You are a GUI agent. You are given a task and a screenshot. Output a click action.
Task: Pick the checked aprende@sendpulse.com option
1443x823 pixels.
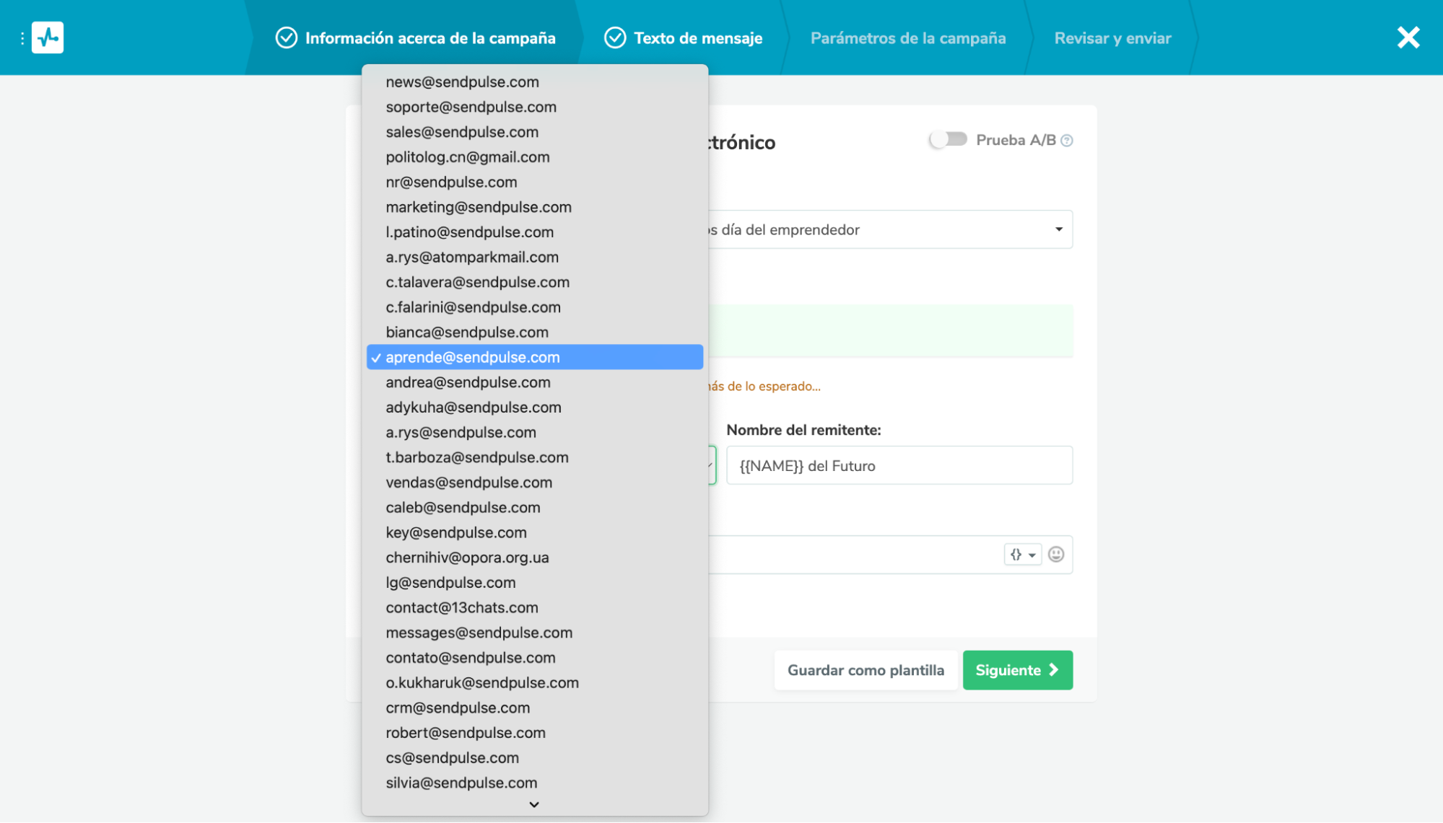472,357
